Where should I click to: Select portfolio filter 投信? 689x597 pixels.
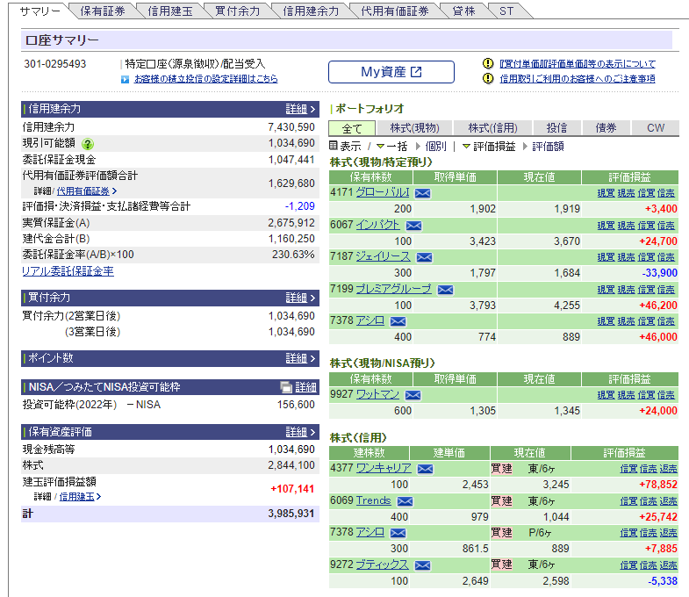pyautogui.click(x=556, y=128)
